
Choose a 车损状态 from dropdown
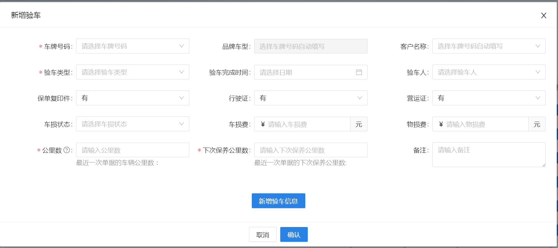pos(132,124)
